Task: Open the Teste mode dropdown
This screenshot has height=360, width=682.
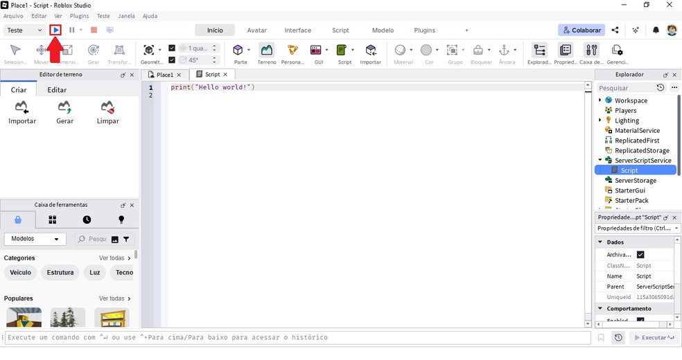Action: (25, 30)
